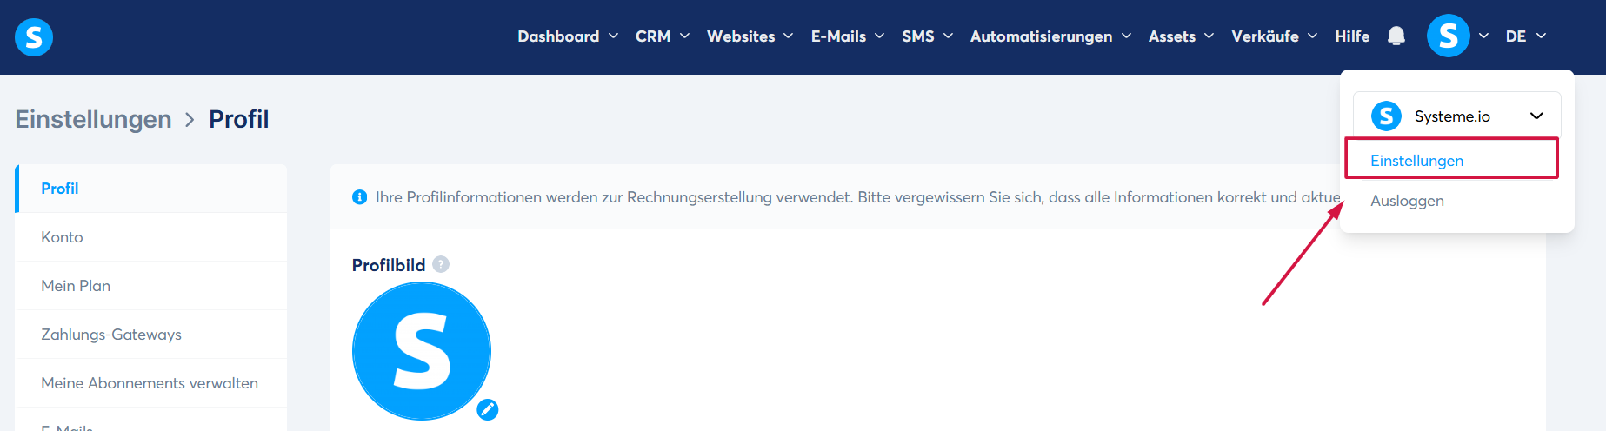Screen dimensions: 1606x431
Task: Expand the Verkäufe menu
Action: [x=1275, y=36]
